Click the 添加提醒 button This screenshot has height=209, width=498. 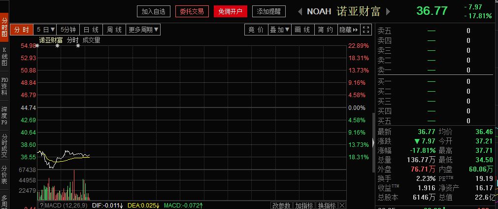pos(268,12)
